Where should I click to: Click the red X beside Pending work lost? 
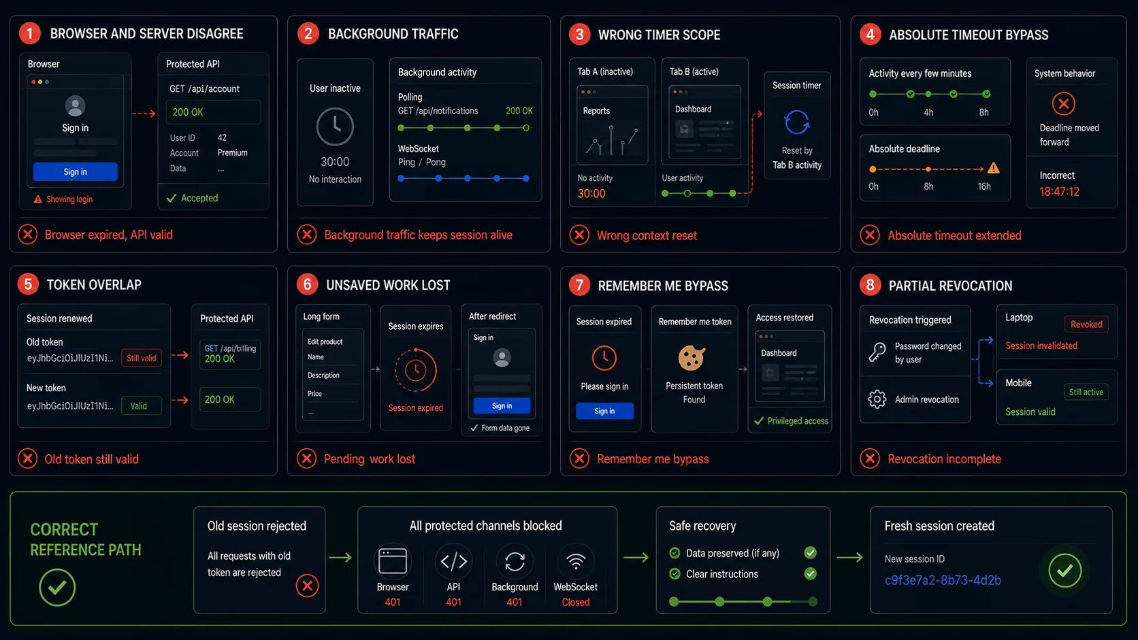[307, 458]
